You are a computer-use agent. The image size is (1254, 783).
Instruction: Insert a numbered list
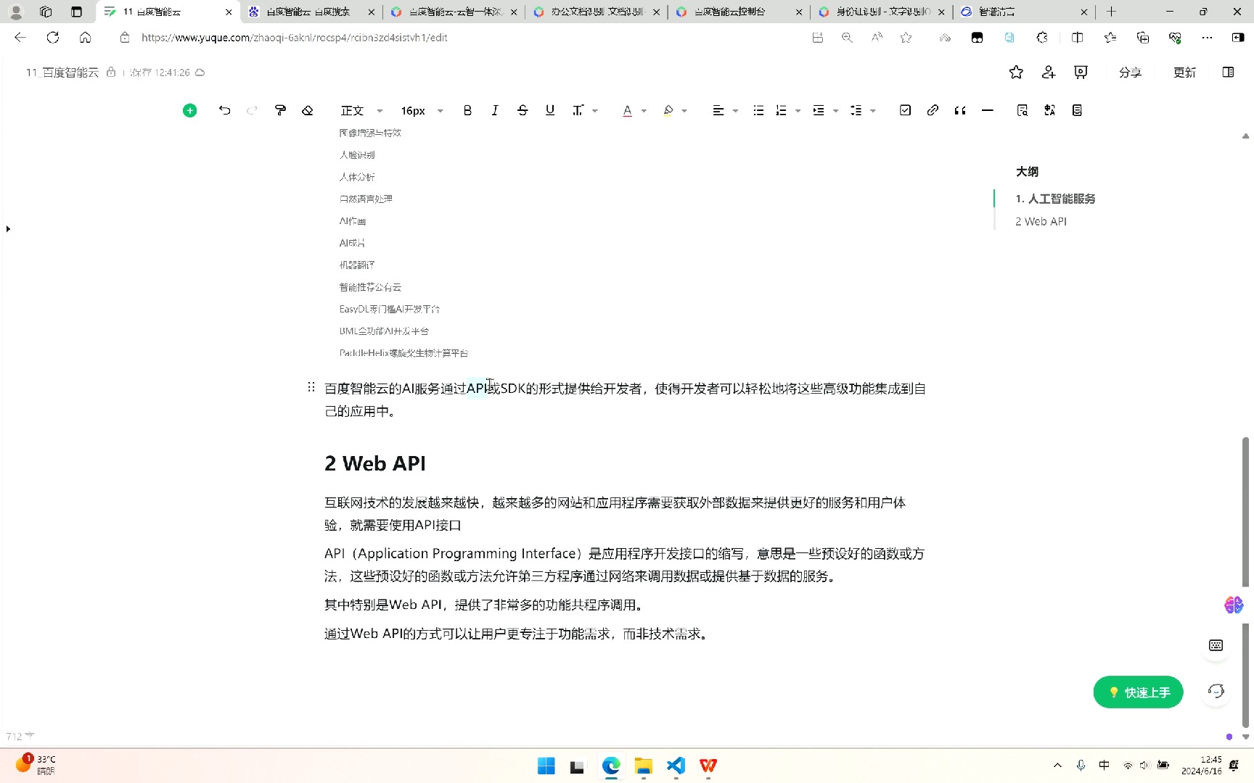pos(781,110)
